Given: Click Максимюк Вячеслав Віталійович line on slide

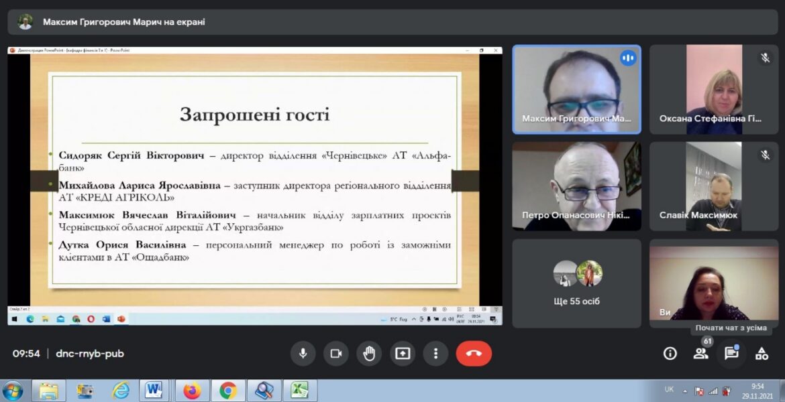Looking at the screenshot, I should click(x=255, y=221).
